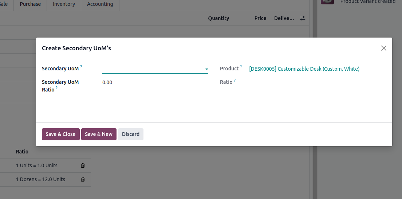Go to the Accounting tab
402x199 pixels.
tap(100, 4)
